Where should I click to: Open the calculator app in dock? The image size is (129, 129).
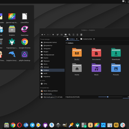[84, 125]
